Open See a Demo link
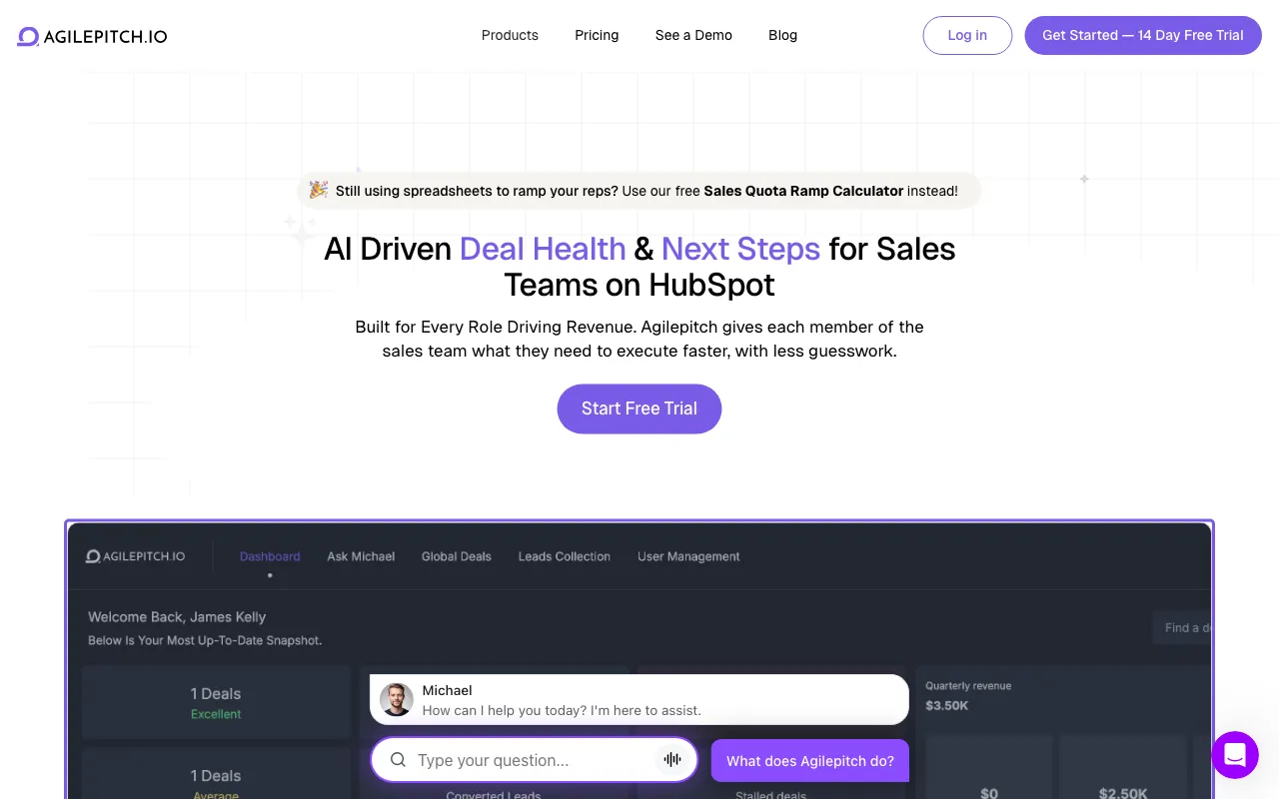The image size is (1279, 799). click(693, 35)
